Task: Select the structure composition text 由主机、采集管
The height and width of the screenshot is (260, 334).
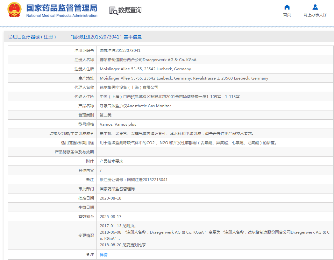Action: [177, 134]
